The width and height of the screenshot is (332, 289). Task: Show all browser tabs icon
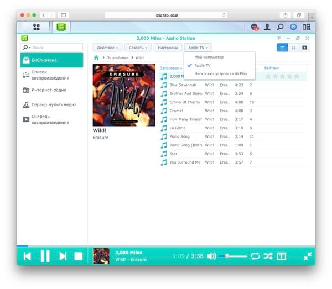point(299,15)
